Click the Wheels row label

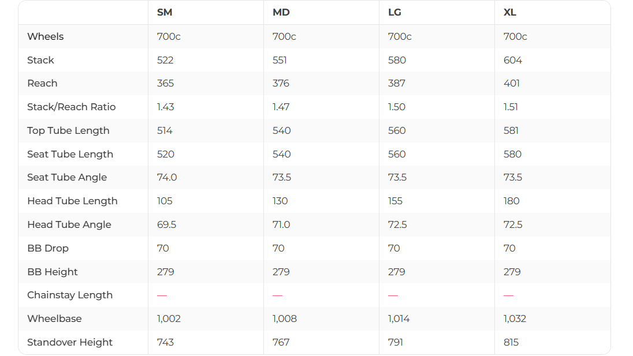pyautogui.click(x=46, y=36)
